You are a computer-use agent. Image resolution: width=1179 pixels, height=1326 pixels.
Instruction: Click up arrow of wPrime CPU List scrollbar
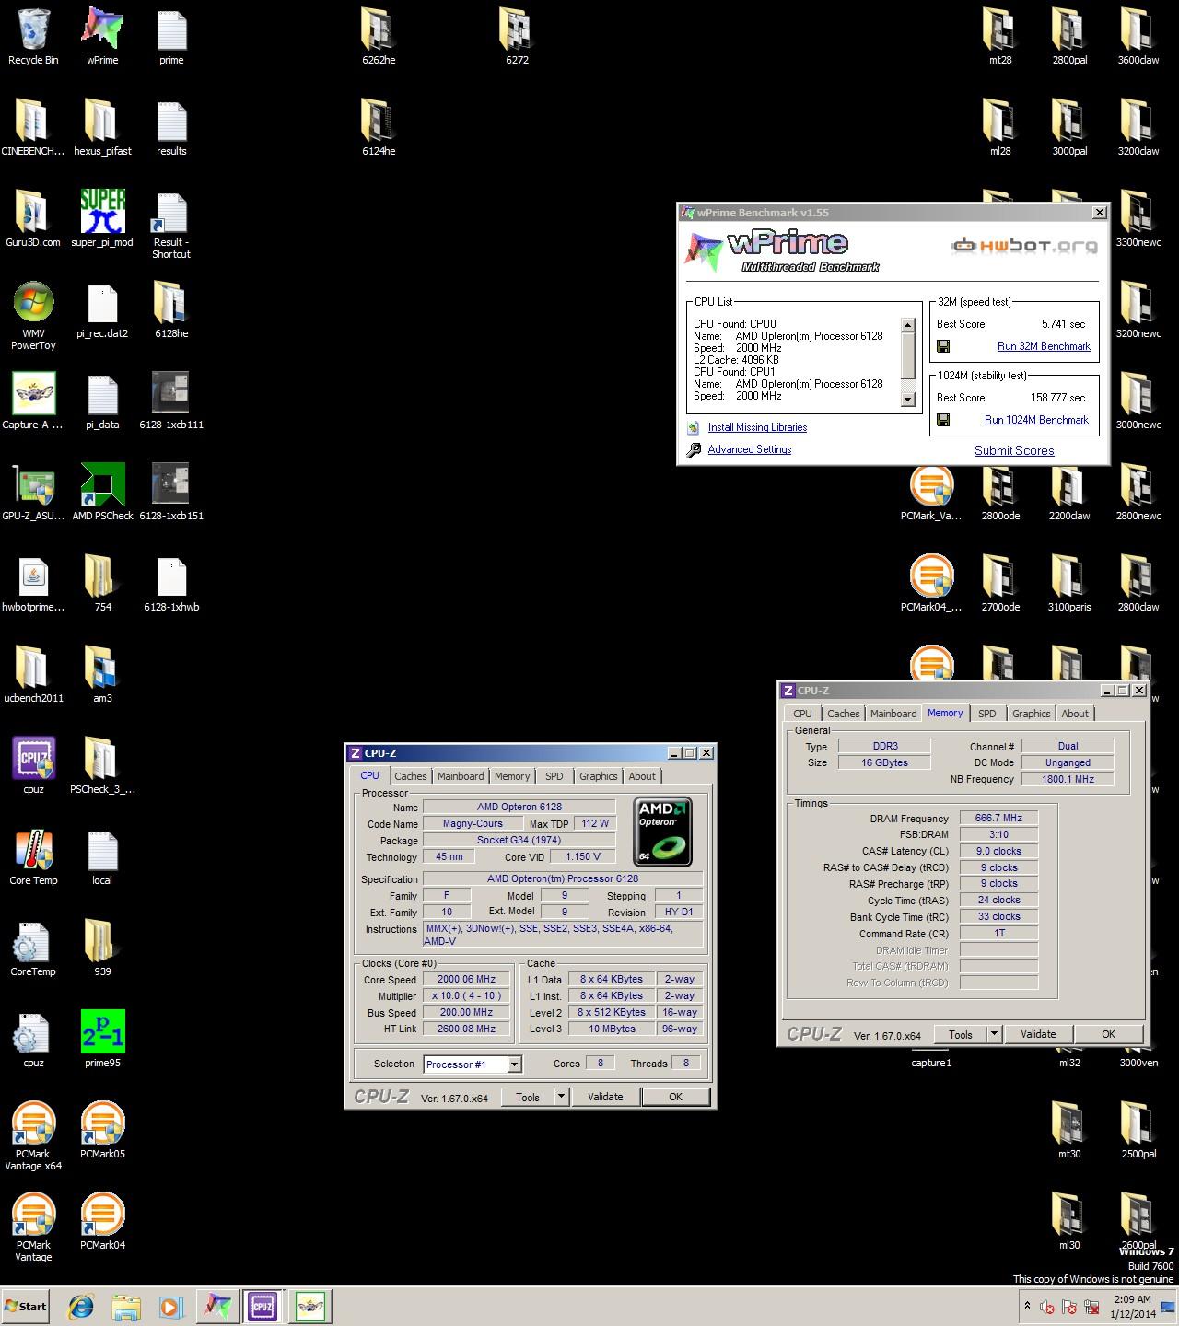pyautogui.click(x=907, y=325)
